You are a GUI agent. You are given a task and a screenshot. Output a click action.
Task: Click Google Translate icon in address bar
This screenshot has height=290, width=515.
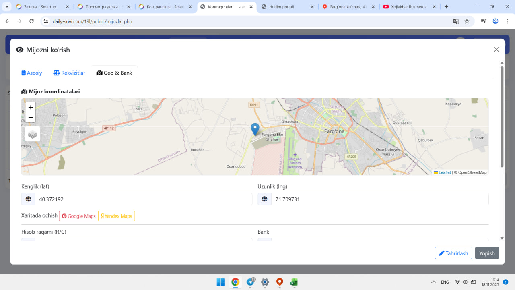[456, 21]
